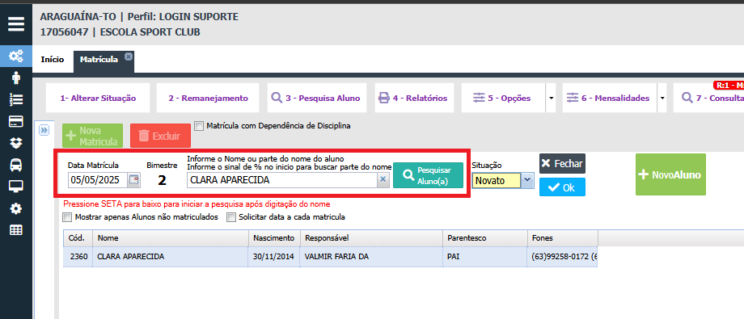Click VALMIR FARIA DA cell
This screenshot has width=744, height=319.
371,257
